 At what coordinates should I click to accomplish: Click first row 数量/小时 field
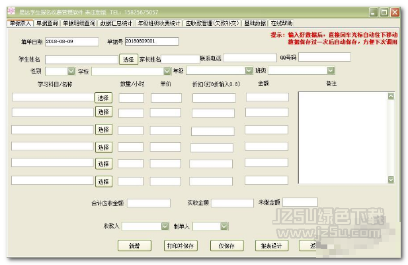[x=132, y=98]
